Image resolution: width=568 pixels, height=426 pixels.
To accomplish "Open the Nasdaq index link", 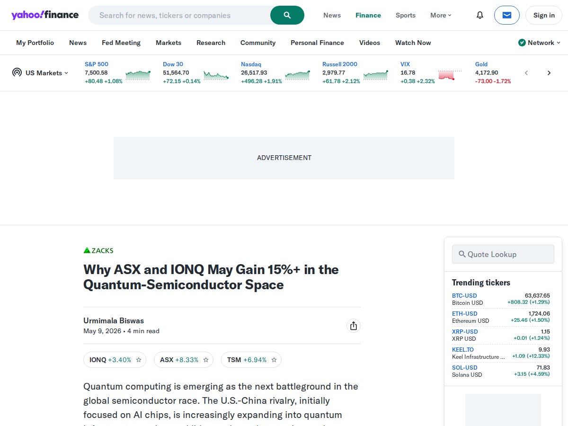I will [x=251, y=64].
